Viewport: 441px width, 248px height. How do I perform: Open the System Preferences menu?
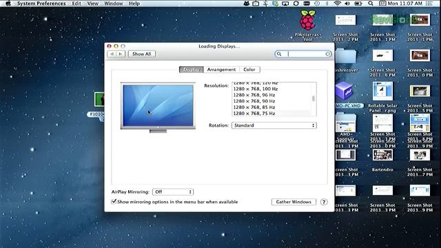click(x=41, y=3)
